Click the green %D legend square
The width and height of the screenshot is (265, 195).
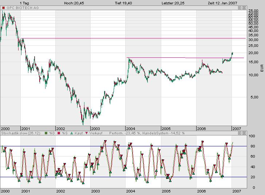(x=46, y=133)
